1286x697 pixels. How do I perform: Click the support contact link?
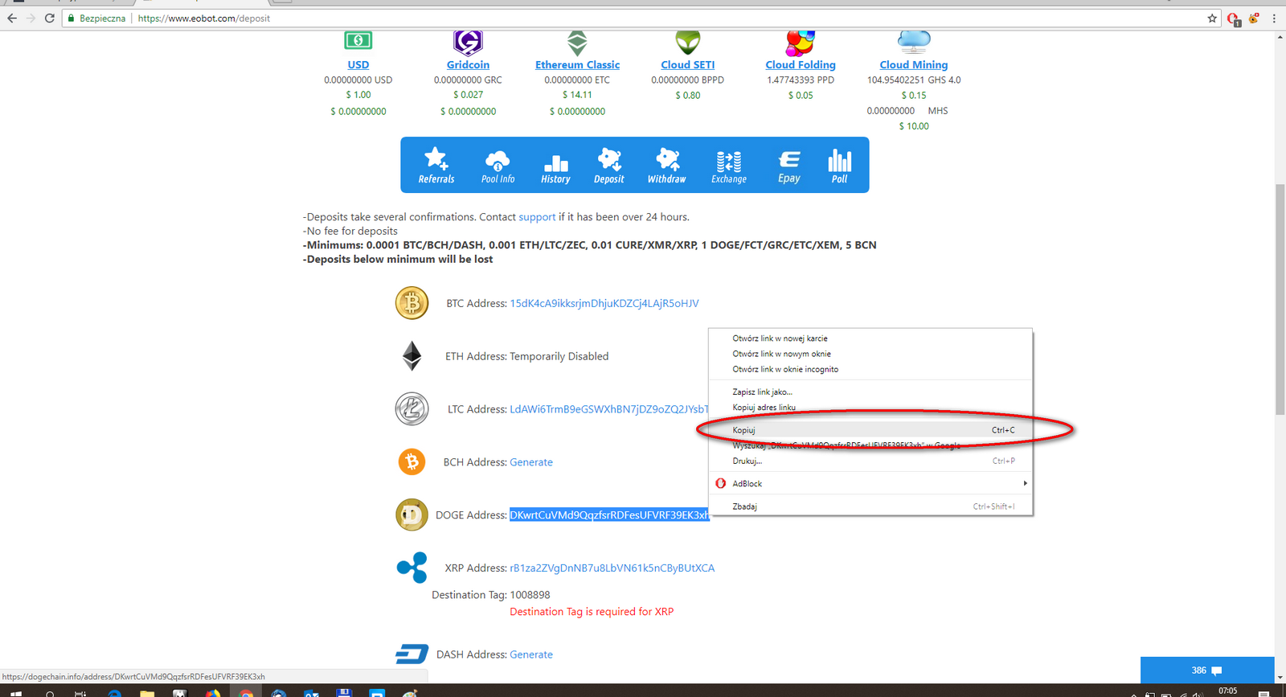click(537, 217)
